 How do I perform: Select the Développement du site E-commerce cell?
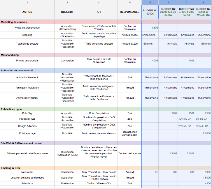coord(27,153)
